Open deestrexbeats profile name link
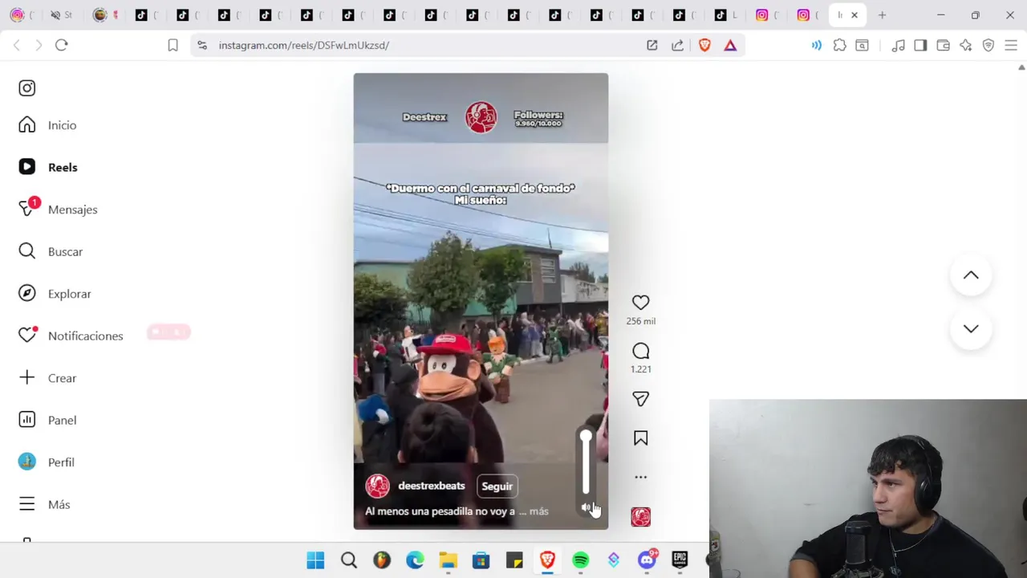Screen dimensions: 1027x578 click(432, 486)
